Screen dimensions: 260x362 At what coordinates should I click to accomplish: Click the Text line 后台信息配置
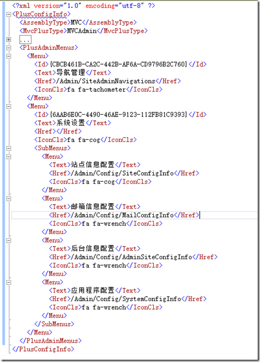(x=95, y=249)
